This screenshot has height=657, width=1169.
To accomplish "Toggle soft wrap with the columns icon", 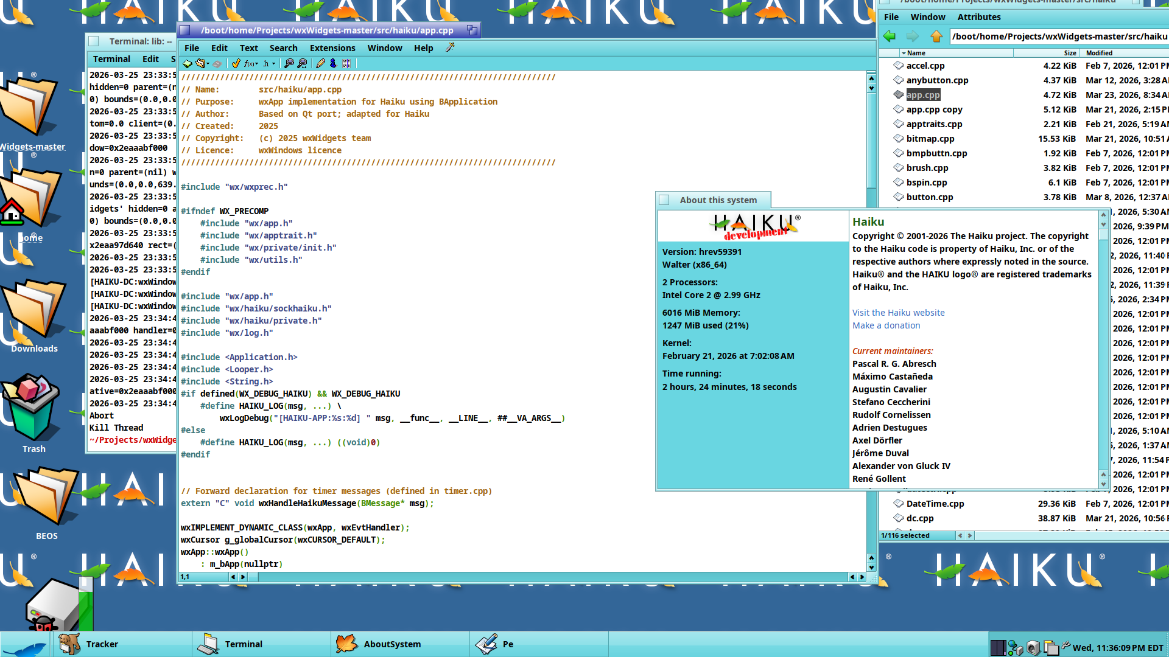I will coord(346,63).
